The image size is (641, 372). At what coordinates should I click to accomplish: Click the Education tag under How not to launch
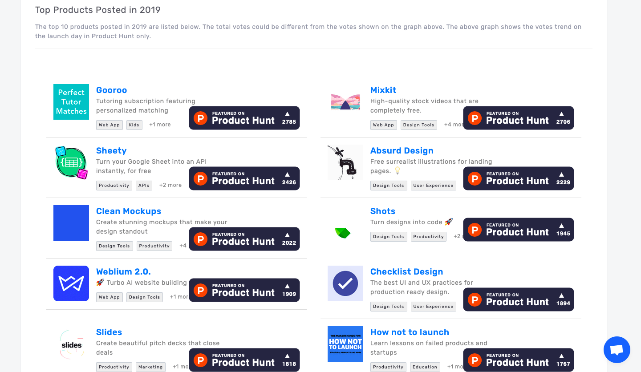(x=425, y=367)
